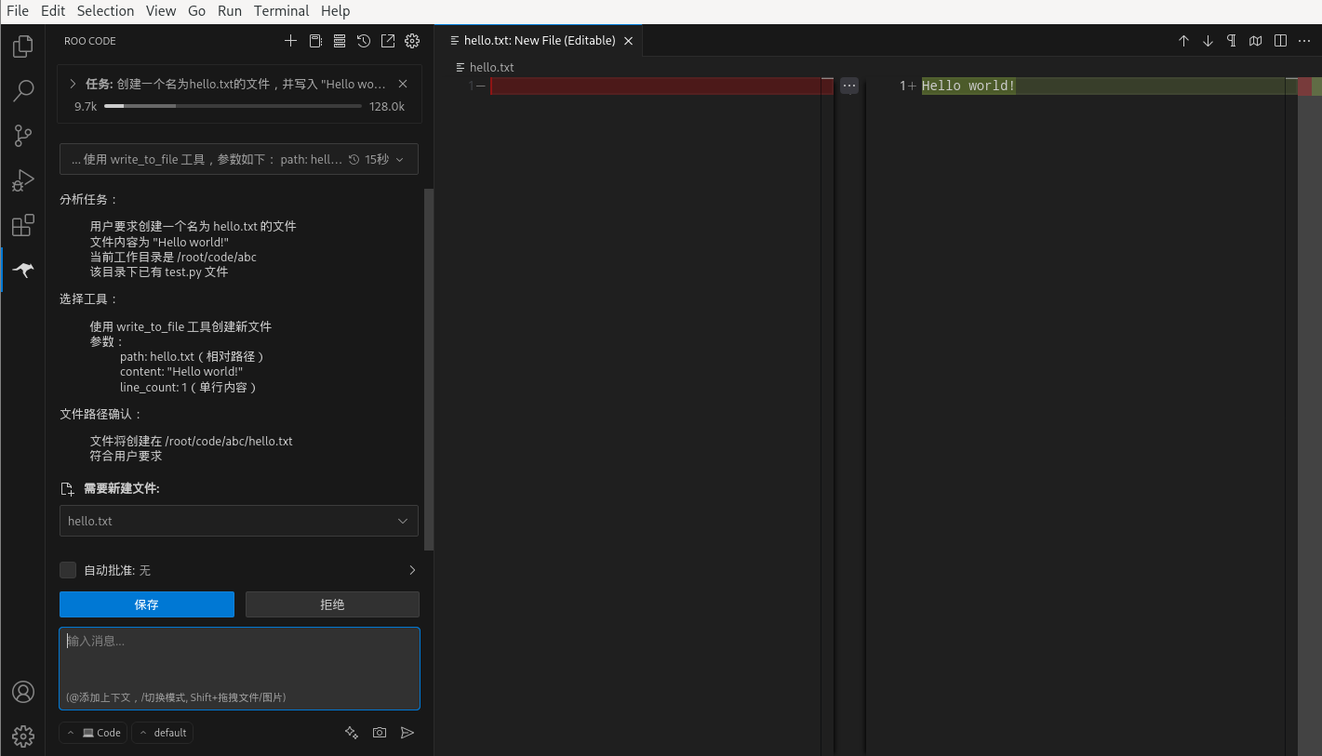Open the Accounts menu icon
Image resolution: width=1322 pixels, height=756 pixels.
pos(23,692)
